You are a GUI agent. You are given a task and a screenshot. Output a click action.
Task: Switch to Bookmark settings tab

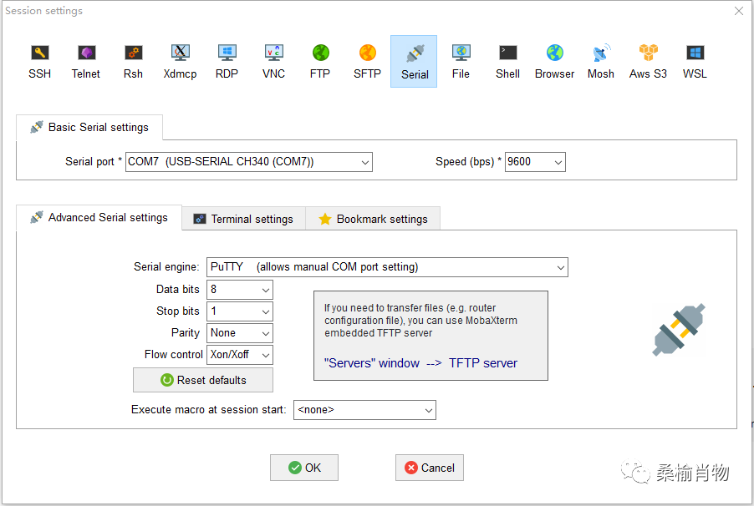pyautogui.click(x=373, y=219)
